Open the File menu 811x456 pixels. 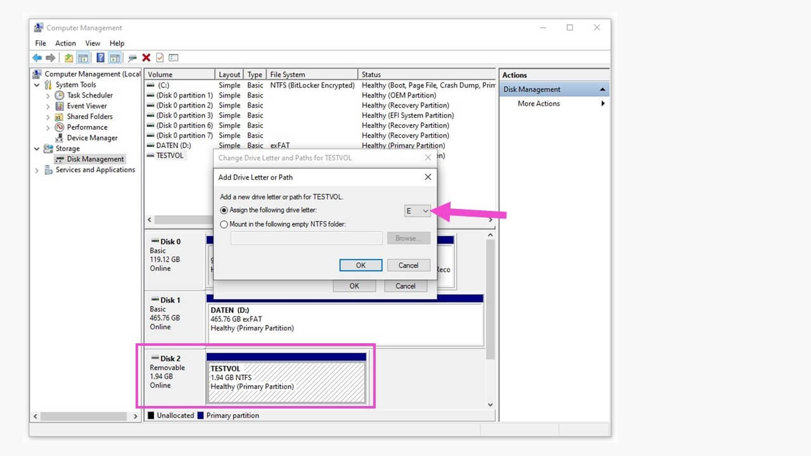click(x=41, y=43)
